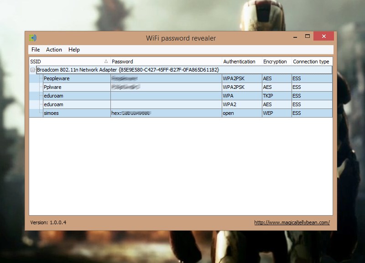Close the WiFi password revealer window

pos(323,36)
